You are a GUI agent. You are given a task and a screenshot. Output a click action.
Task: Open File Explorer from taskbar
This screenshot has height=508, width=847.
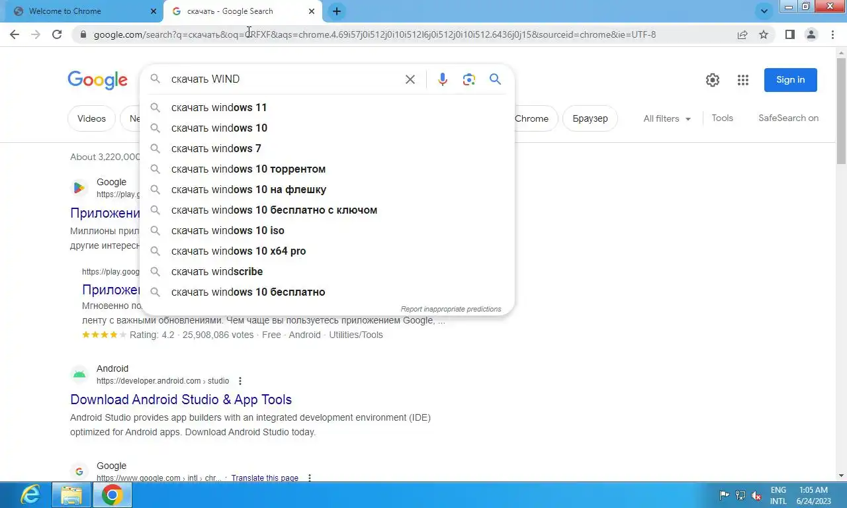[71, 495]
